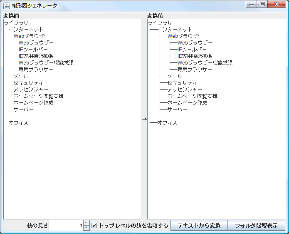The image size is (289, 234).
Task: Click ホームページ作成 line in 変換後 pane
Action: (188, 103)
